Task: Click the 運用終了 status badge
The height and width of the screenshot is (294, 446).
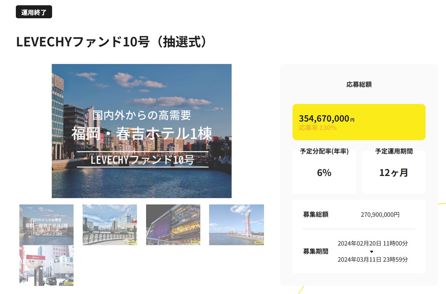Action: click(34, 12)
